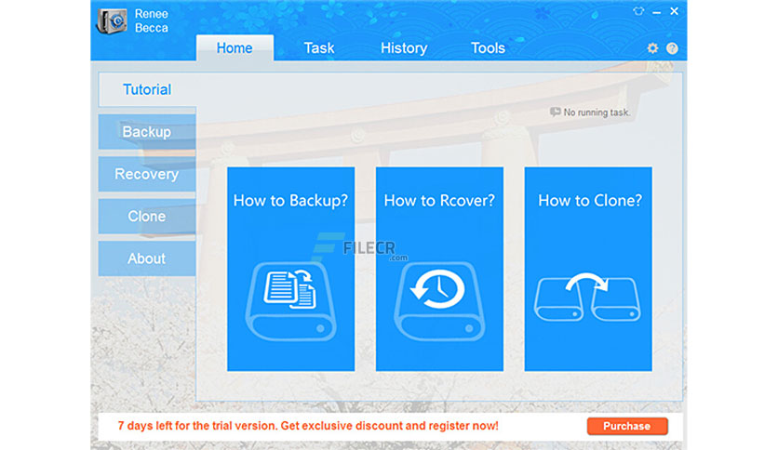The image size is (778, 450).
Task: Go to the History tab
Action: (x=404, y=48)
